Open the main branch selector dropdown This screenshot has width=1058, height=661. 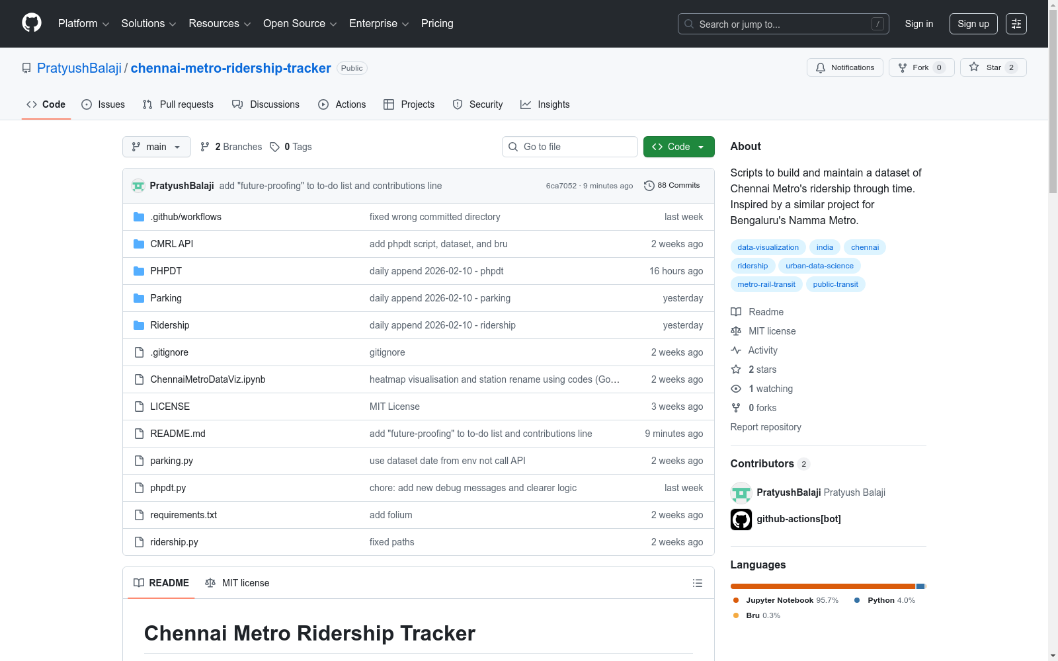[x=157, y=147]
